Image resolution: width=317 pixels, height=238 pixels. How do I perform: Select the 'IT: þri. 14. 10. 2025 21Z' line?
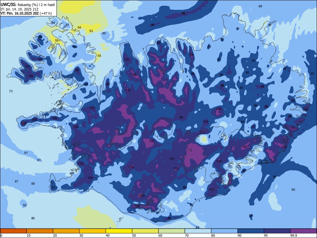coord(19,9)
